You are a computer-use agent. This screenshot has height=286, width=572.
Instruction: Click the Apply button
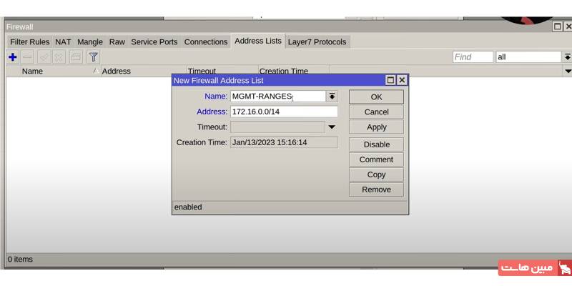click(x=377, y=127)
